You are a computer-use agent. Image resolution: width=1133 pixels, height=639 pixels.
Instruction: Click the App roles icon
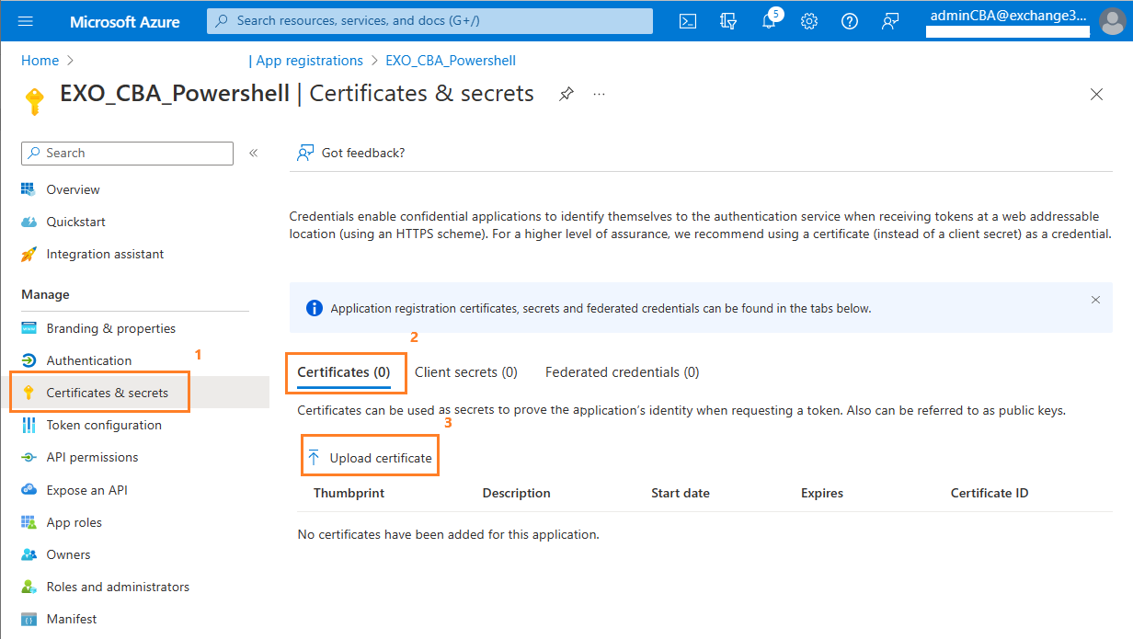(x=29, y=522)
